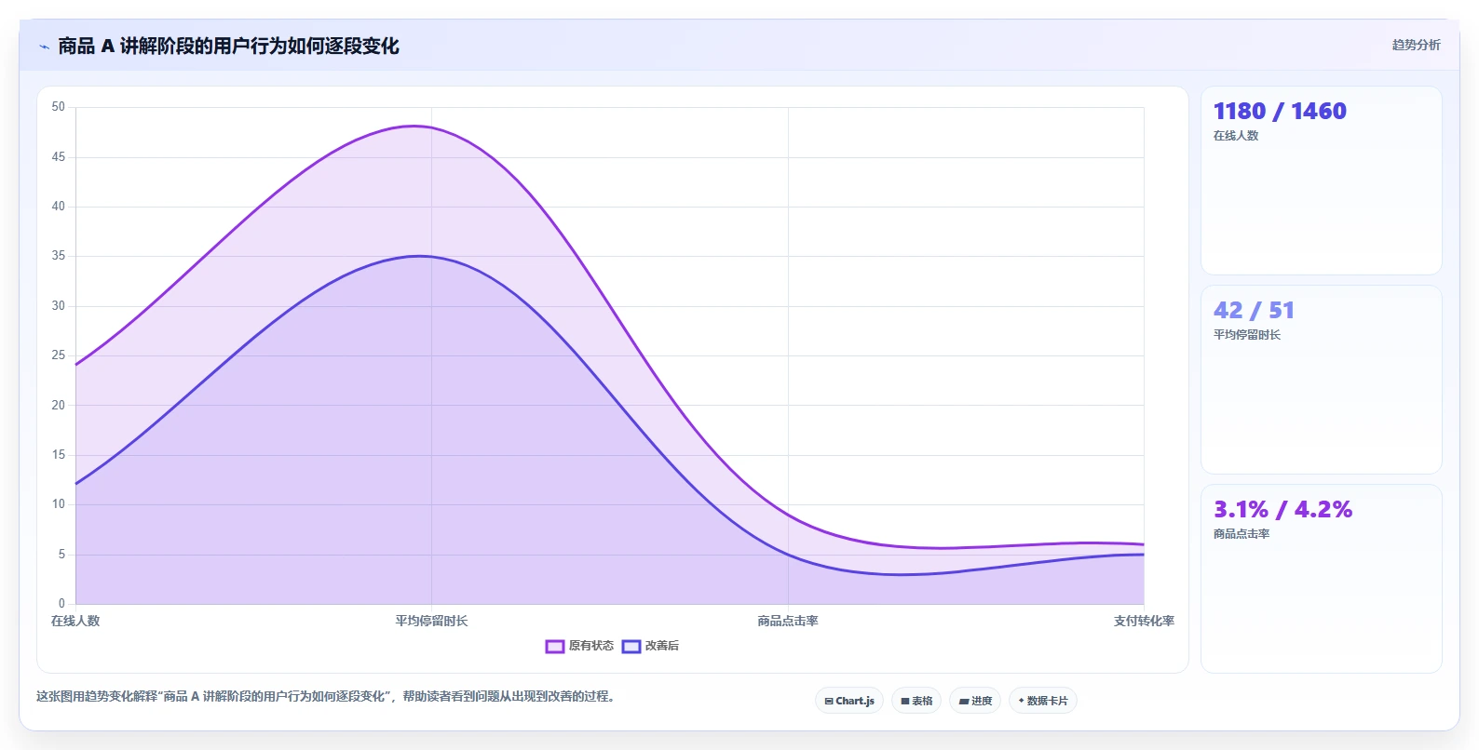Click the y-axis tick labeled 20
Viewport: 1479px width, 750px height.
point(59,405)
